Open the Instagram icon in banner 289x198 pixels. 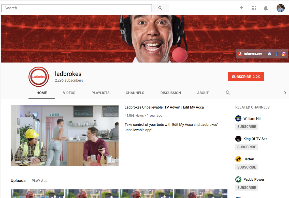point(284,54)
